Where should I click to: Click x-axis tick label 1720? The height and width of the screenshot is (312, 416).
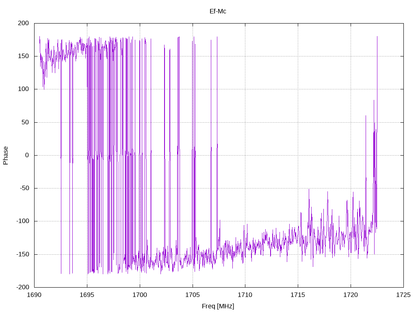point(351,295)
